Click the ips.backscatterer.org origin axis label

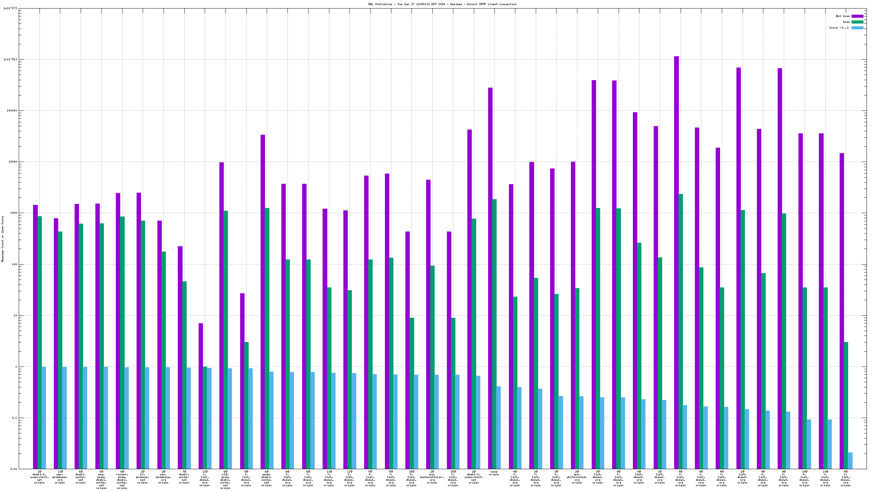432,477
